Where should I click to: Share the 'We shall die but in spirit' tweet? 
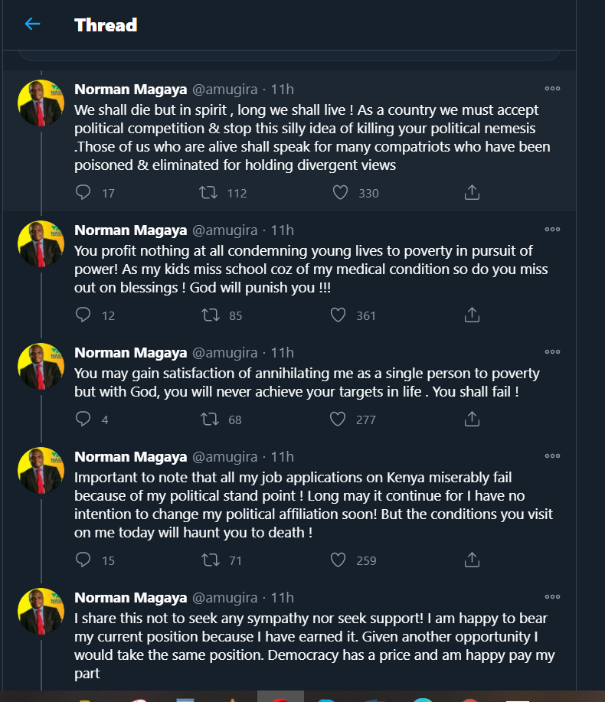tap(473, 192)
